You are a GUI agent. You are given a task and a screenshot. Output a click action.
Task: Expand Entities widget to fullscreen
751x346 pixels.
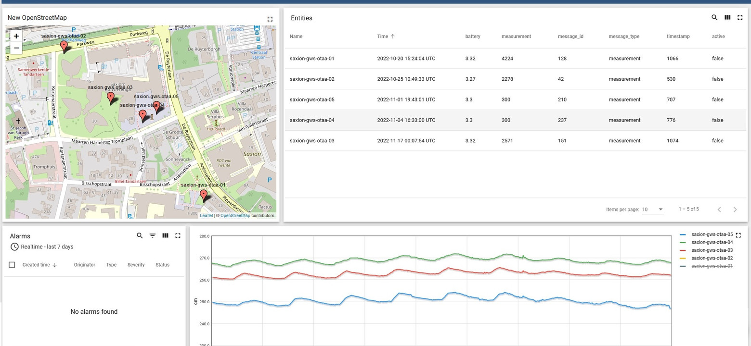click(x=740, y=18)
